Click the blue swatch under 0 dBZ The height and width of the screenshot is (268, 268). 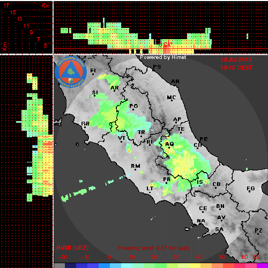click(x=104, y=265)
